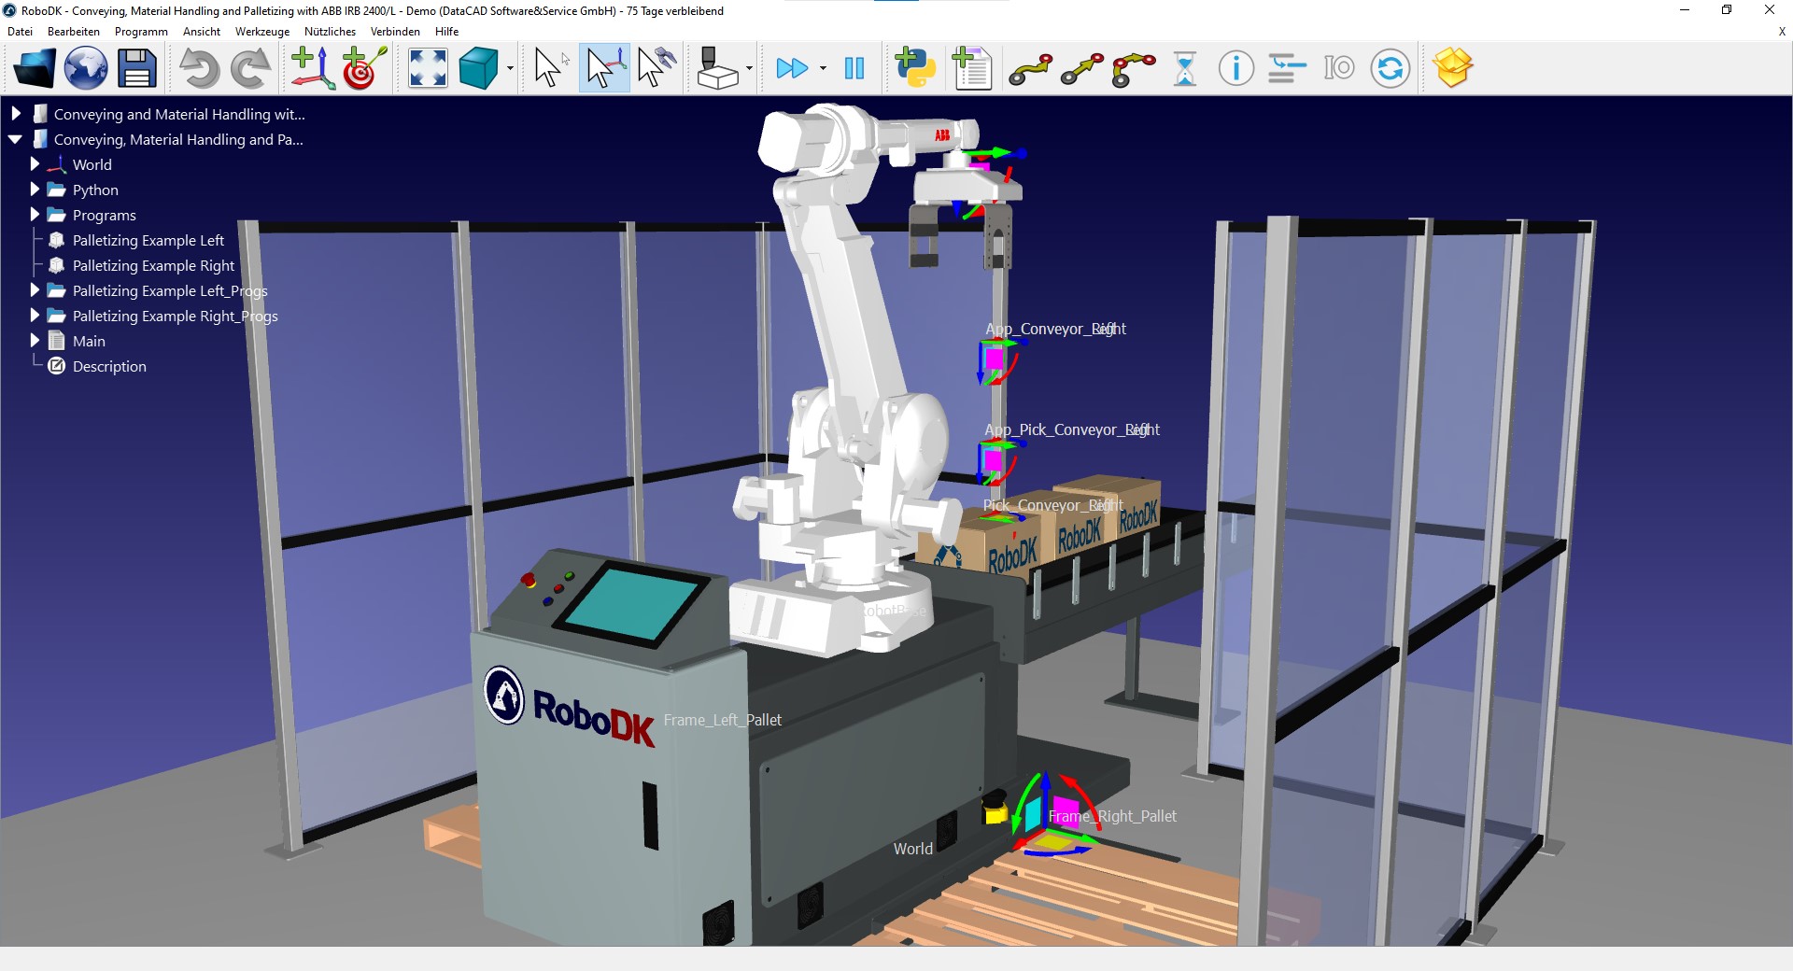Add a joint move instruction

1030,69
